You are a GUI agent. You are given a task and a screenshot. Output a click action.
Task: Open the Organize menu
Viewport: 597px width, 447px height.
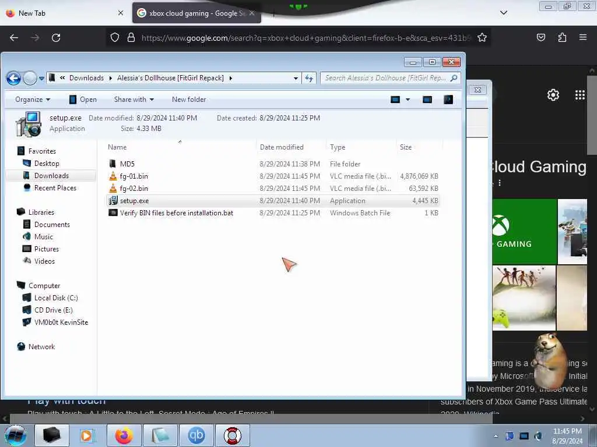pos(33,100)
